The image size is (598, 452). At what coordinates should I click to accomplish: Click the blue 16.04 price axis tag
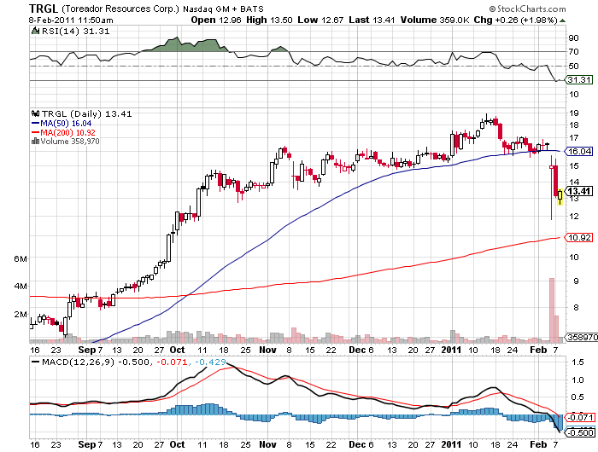pyautogui.click(x=578, y=151)
